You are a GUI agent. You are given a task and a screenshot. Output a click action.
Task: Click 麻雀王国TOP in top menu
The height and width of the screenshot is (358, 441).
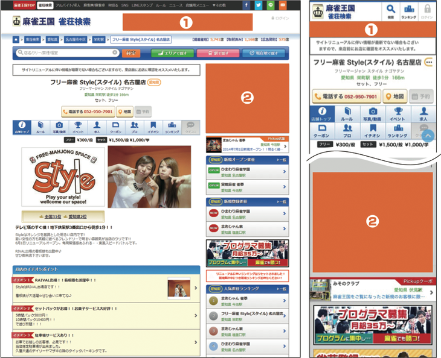click(x=25, y=5)
